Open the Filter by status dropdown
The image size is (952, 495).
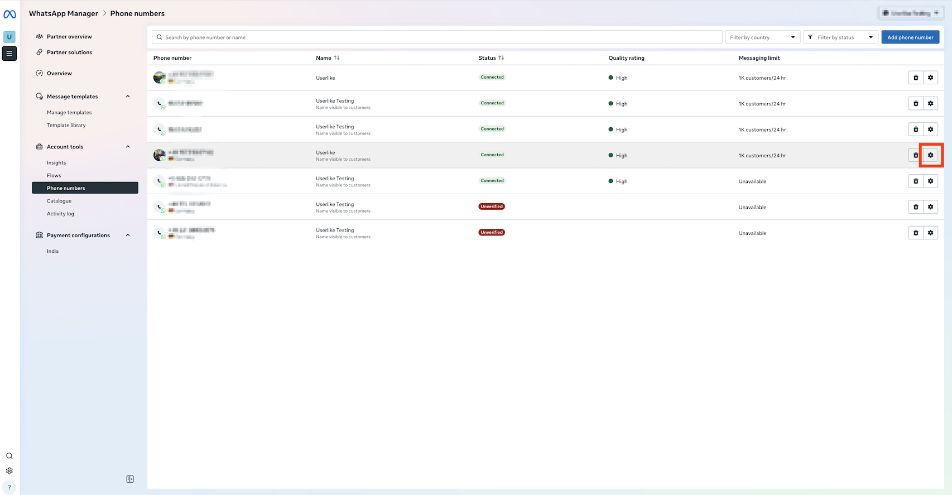(x=840, y=37)
